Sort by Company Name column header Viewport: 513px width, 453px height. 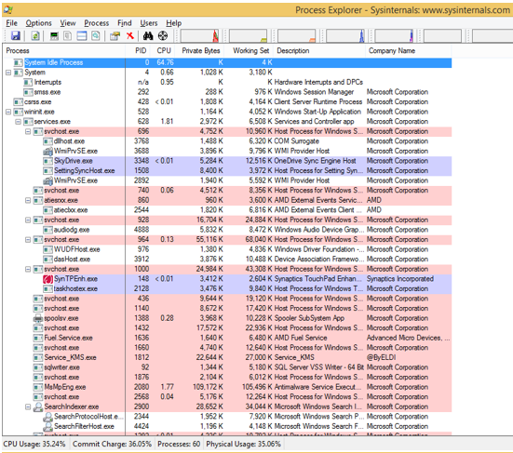click(409, 50)
